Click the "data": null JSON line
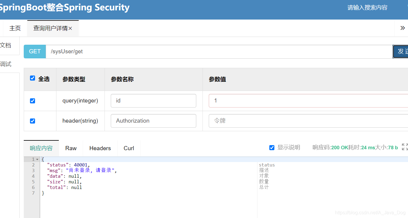Viewport: 408px width, 218px height. pyautogui.click(x=64, y=176)
